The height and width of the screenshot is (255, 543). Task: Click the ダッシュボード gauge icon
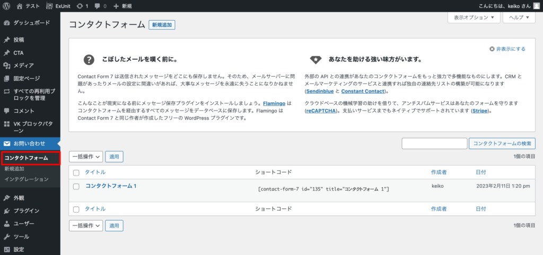click(x=6, y=23)
